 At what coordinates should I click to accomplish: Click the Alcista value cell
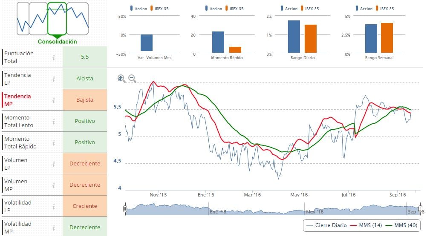[x=84, y=79]
